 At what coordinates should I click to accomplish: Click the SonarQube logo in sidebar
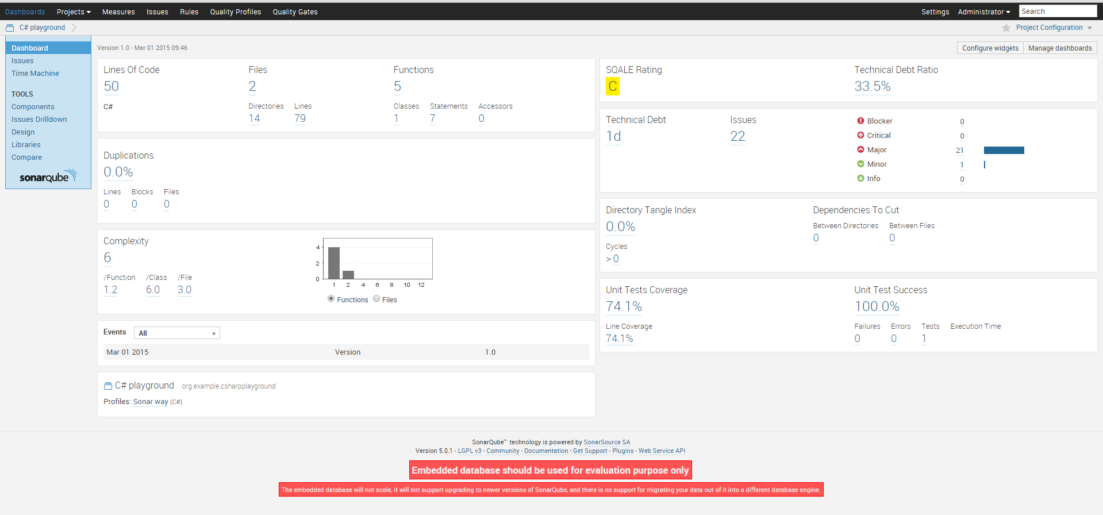(x=48, y=176)
